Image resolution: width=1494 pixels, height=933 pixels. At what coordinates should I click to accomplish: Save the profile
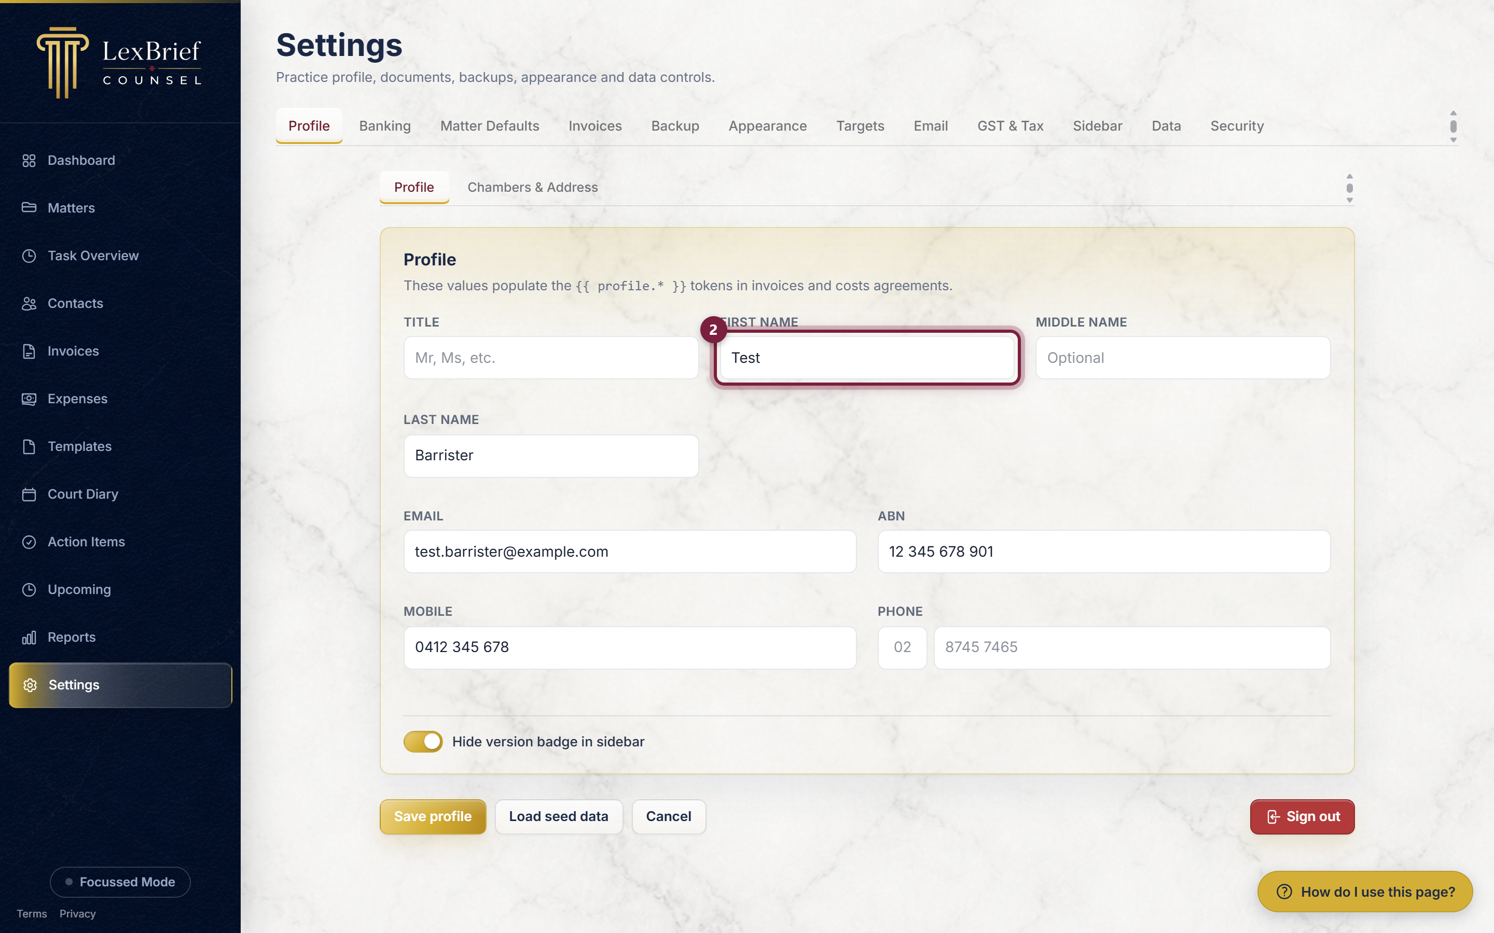click(x=433, y=816)
